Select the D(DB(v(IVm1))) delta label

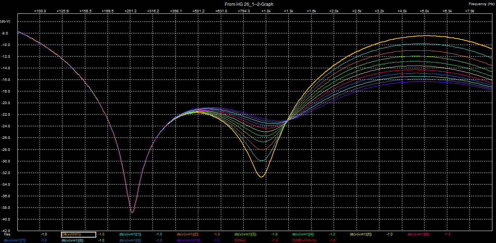tap(304, 240)
